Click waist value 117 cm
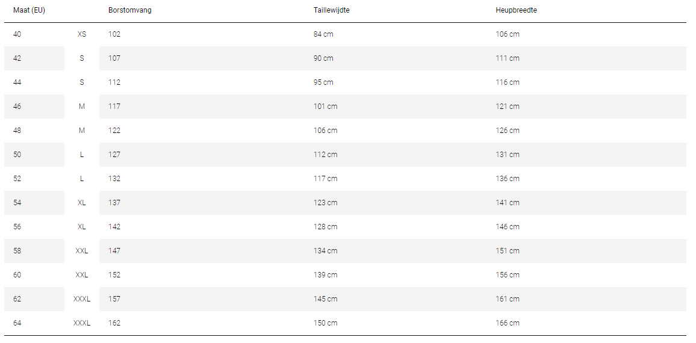Viewport: 696px width, 343px height. tap(325, 178)
